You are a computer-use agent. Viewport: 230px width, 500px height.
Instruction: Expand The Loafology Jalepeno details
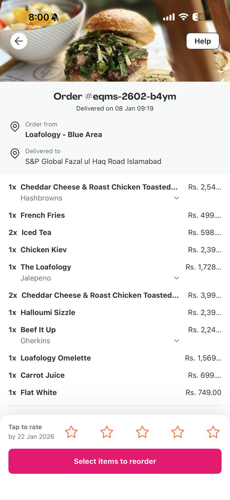[x=177, y=278]
